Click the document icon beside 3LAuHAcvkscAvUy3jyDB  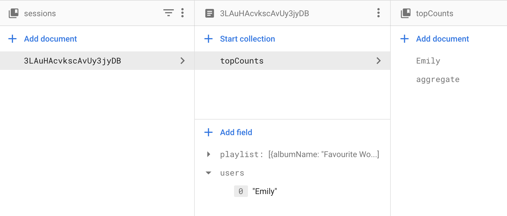[x=210, y=13]
